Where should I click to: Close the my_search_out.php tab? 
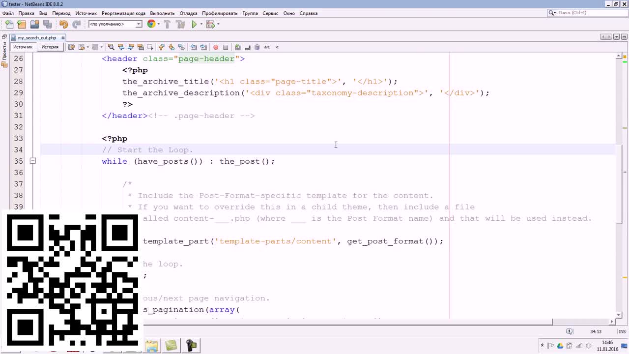(x=63, y=38)
